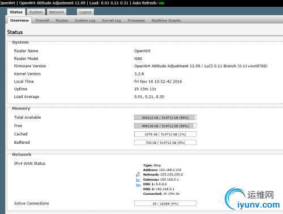Click the 'IPv4 WAN Status' label
Viewport: 283px width, 214px height.
[30, 164]
